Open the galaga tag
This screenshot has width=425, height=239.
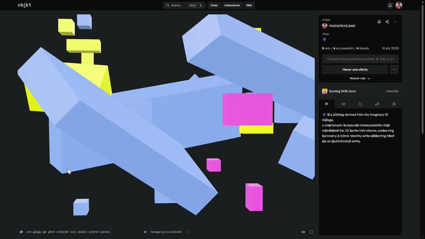click(x=37, y=232)
